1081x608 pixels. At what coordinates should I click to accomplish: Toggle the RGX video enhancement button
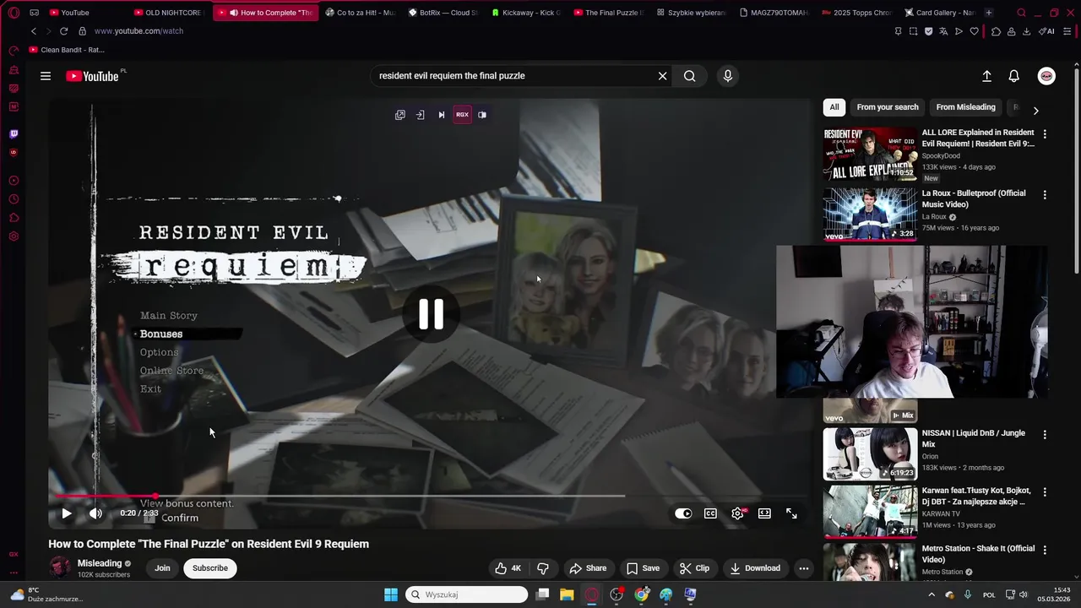[462, 115]
